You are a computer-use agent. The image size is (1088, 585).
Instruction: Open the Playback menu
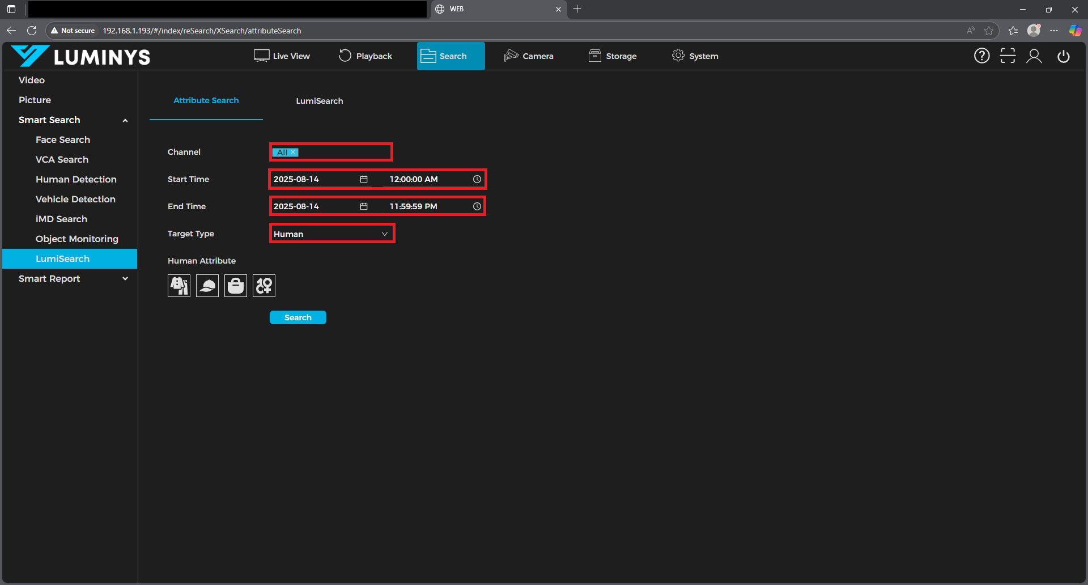(x=365, y=56)
